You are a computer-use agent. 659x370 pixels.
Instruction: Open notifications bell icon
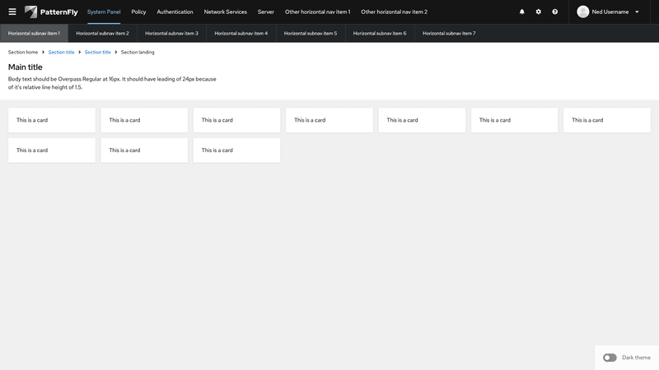521,12
